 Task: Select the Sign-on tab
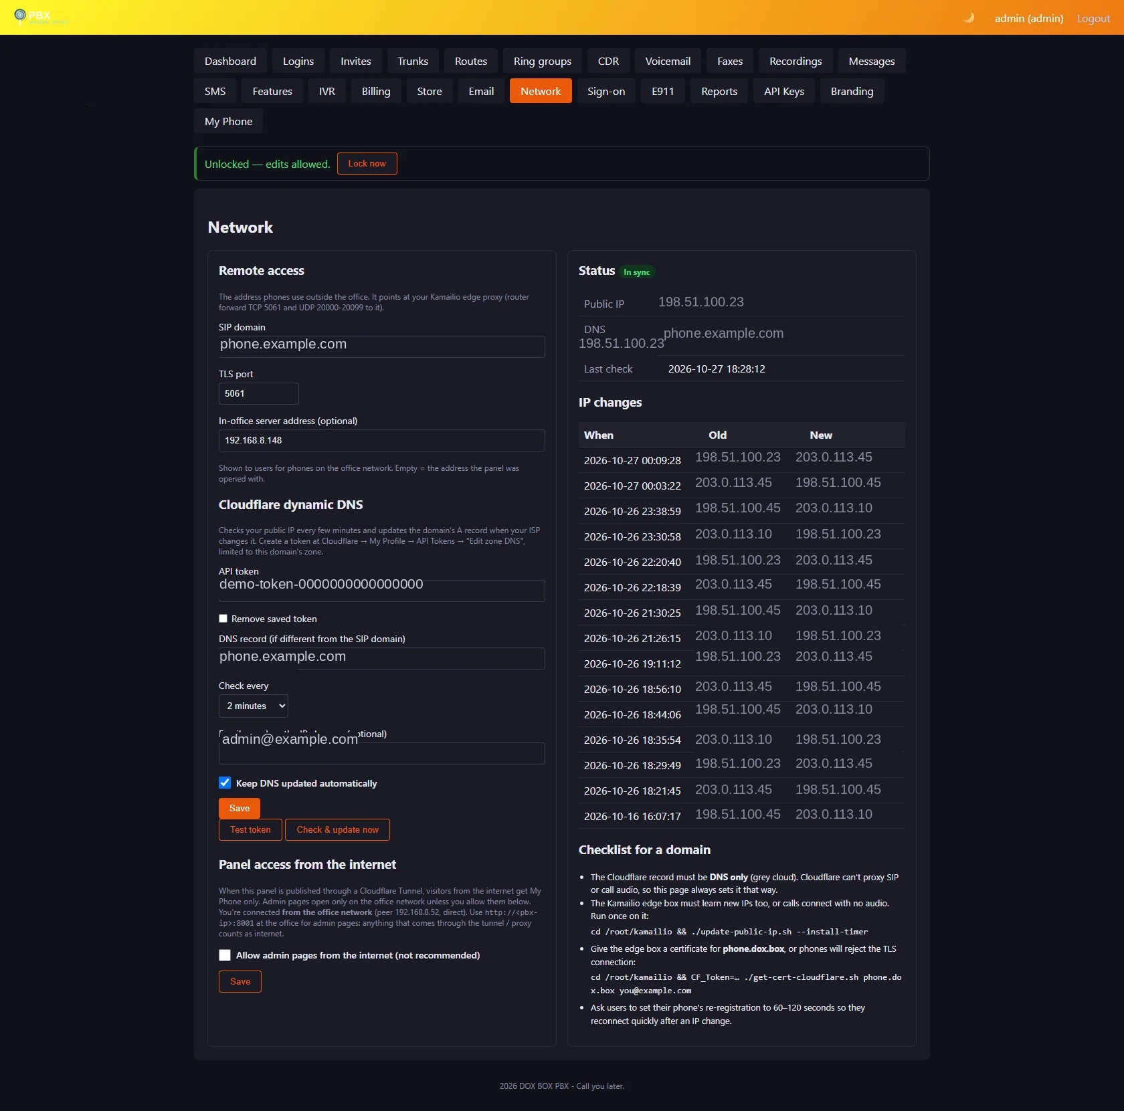(x=606, y=91)
